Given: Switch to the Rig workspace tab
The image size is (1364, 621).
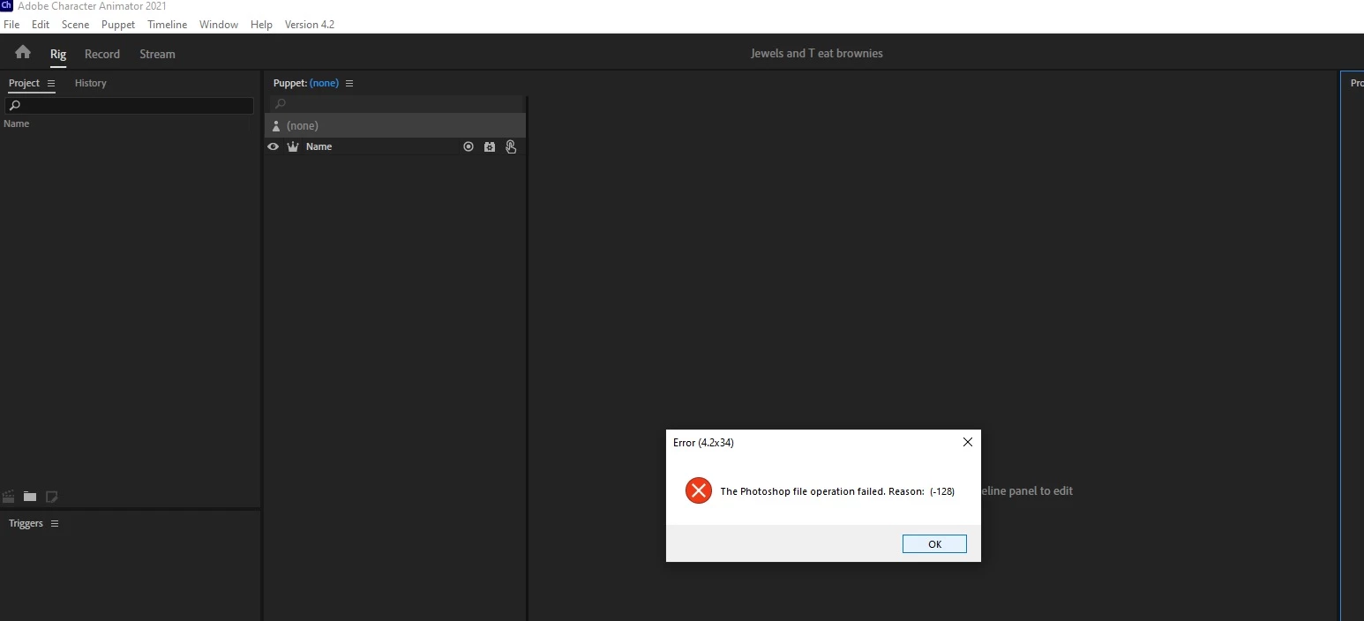Looking at the screenshot, I should (58, 54).
